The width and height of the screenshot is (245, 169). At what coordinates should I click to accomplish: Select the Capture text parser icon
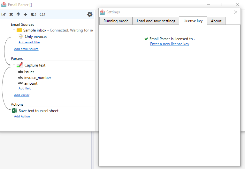pos(20,65)
